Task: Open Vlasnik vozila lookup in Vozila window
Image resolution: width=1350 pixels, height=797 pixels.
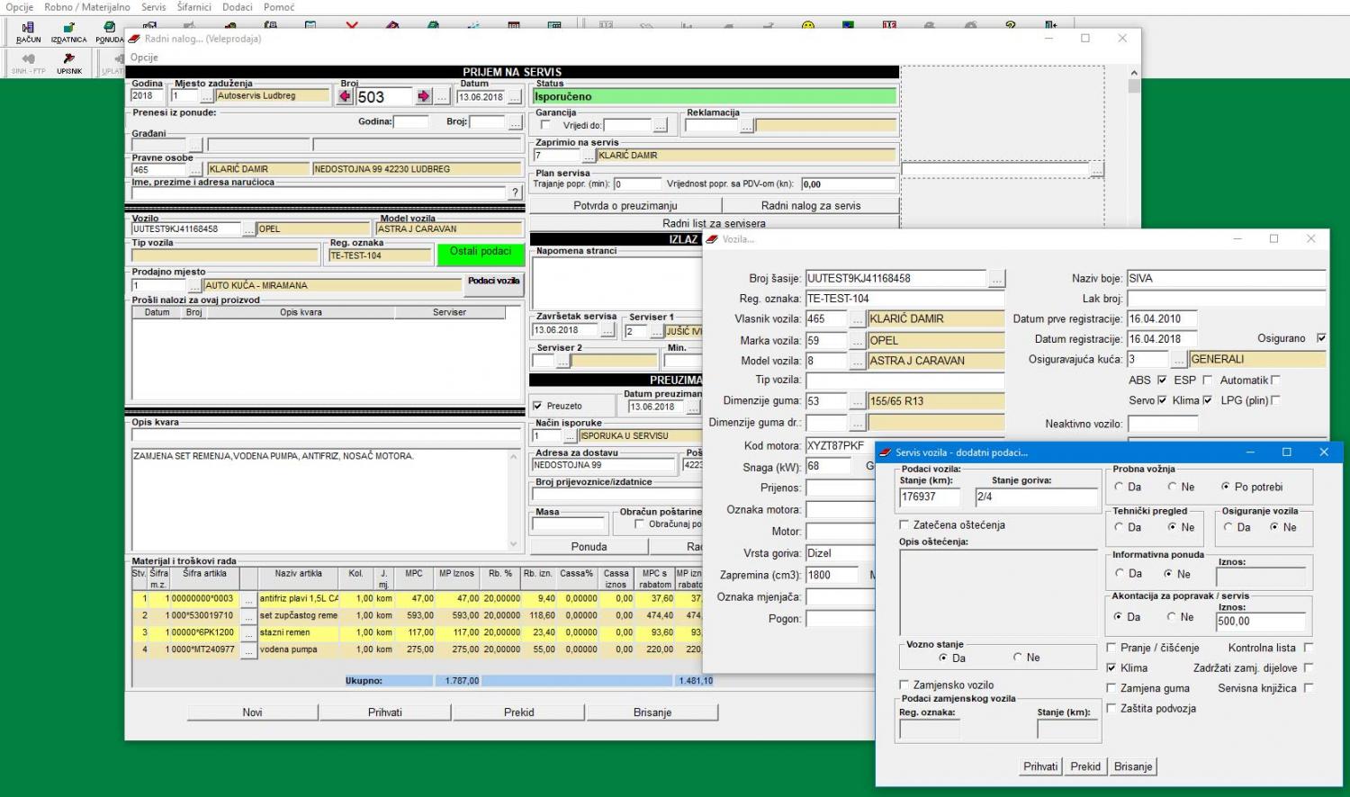Action: [x=858, y=319]
